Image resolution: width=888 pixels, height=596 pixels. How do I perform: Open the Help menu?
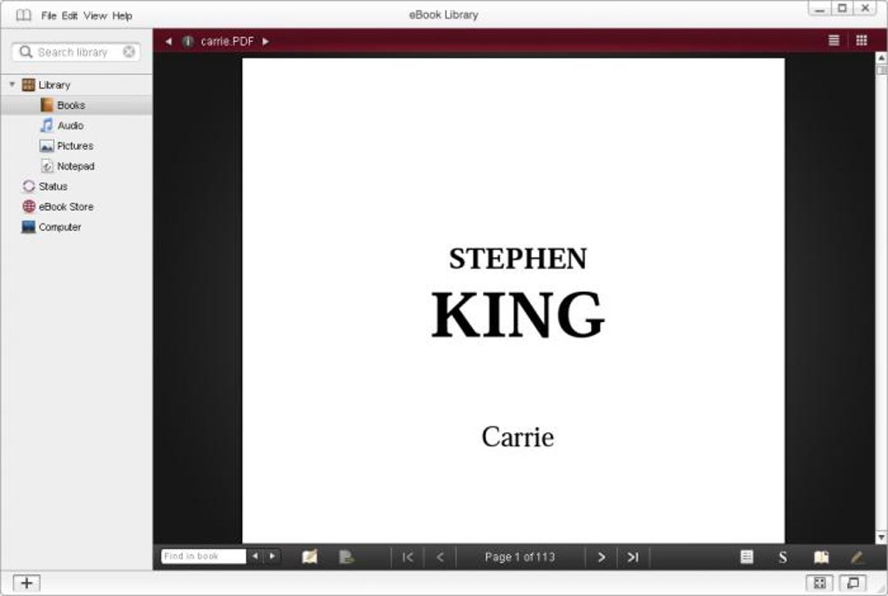123,16
